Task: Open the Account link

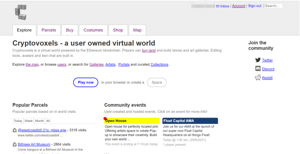Action: (x=239, y=6)
